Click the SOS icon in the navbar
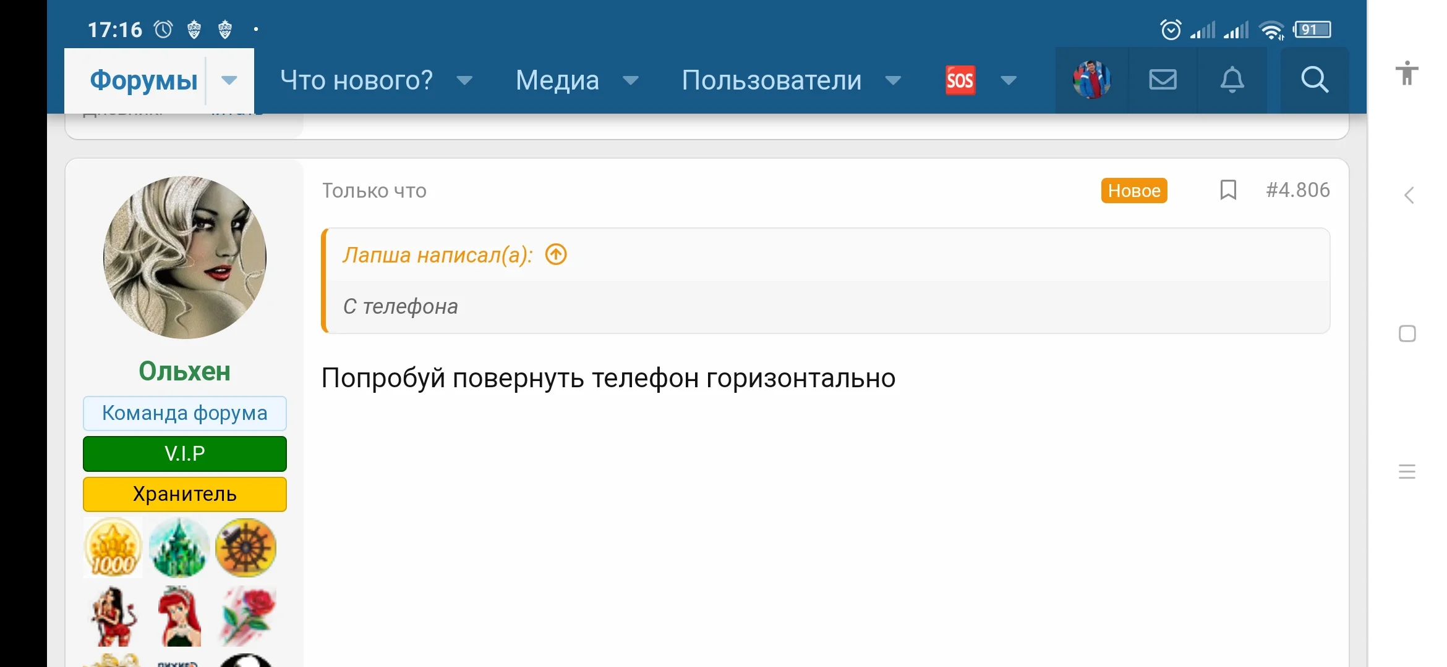The image size is (1447, 667). click(959, 80)
